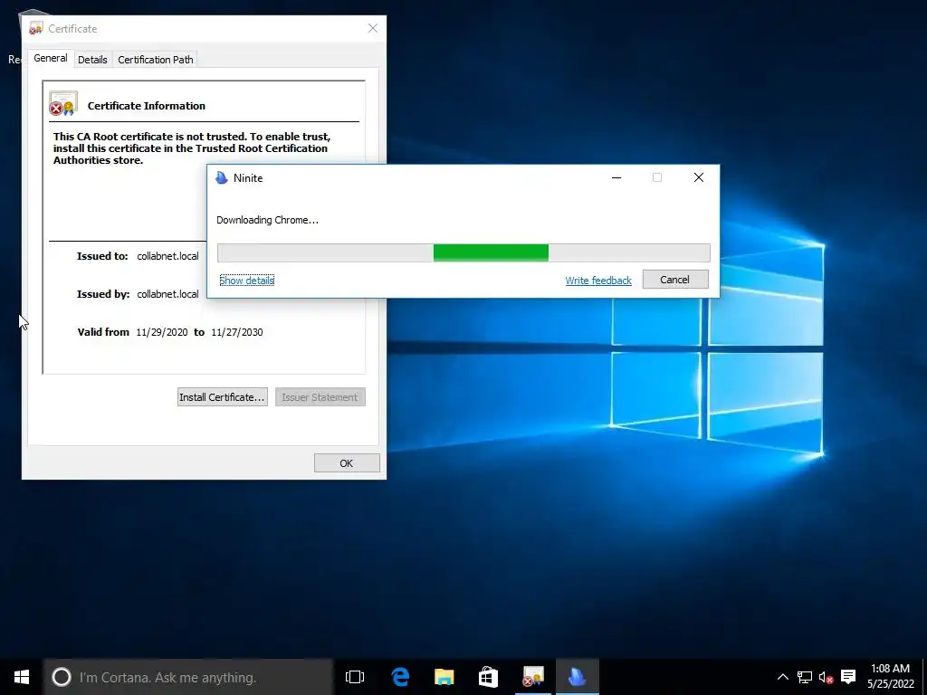This screenshot has width=927, height=695.
Task: Open the Write feedback link
Action: click(598, 281)
